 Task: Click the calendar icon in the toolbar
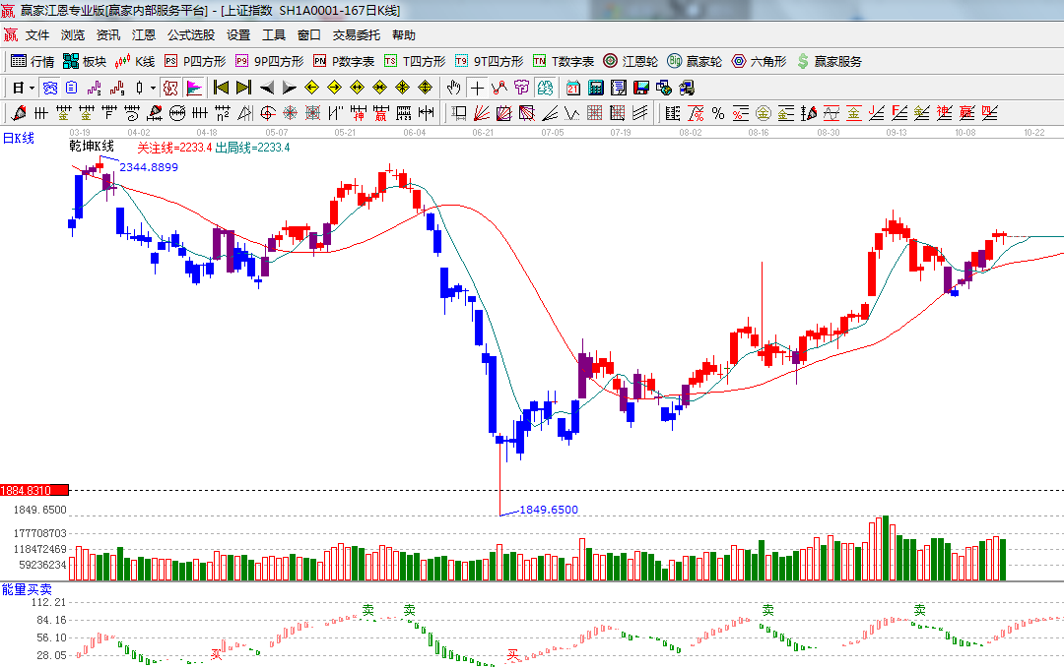[x=573, y=88]
